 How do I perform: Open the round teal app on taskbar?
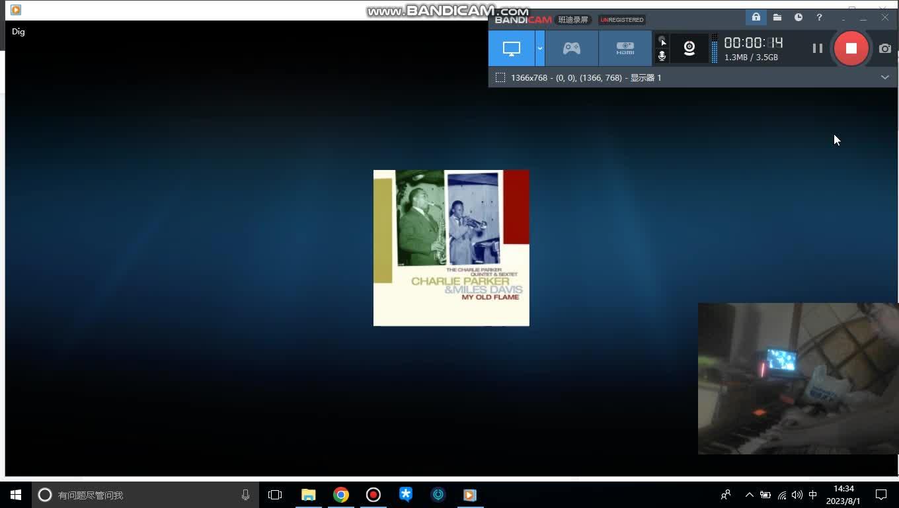point(438,495)
